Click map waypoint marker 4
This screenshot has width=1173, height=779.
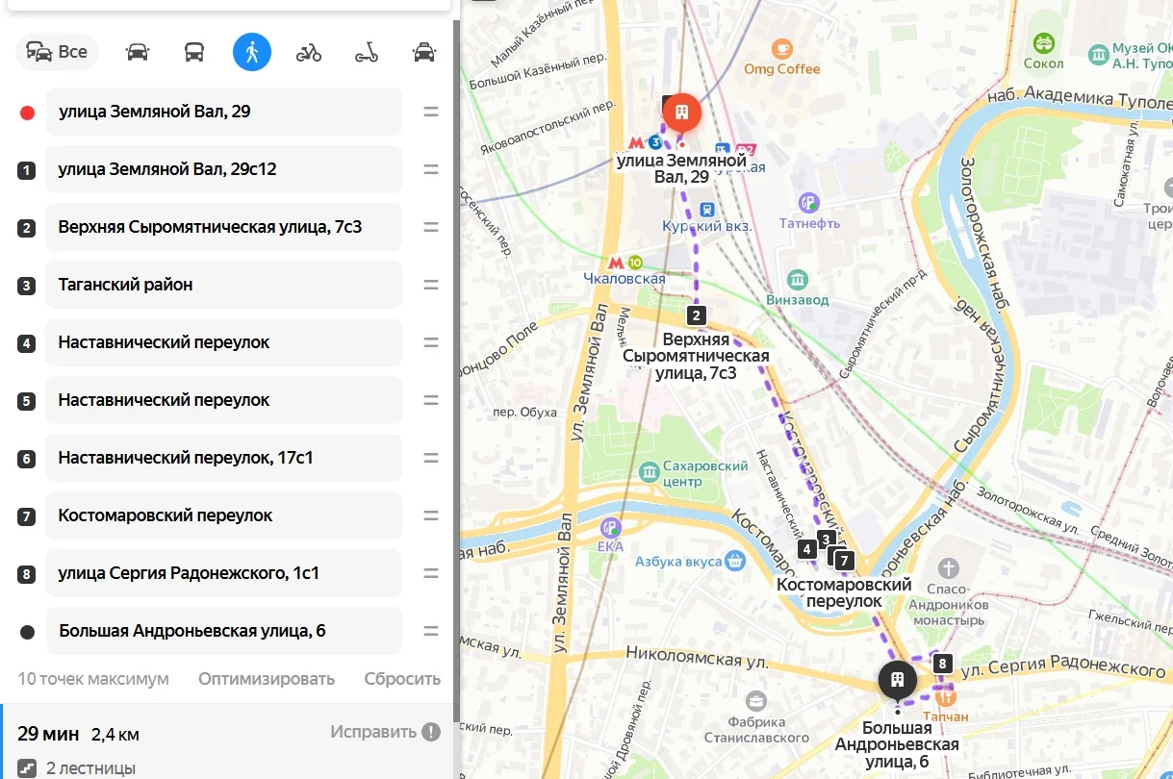(x=807, y=550)
